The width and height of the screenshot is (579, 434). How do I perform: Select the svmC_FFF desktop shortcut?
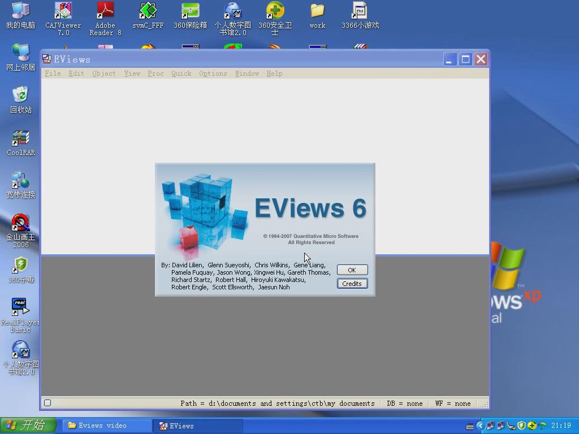(x=148, y=15)
